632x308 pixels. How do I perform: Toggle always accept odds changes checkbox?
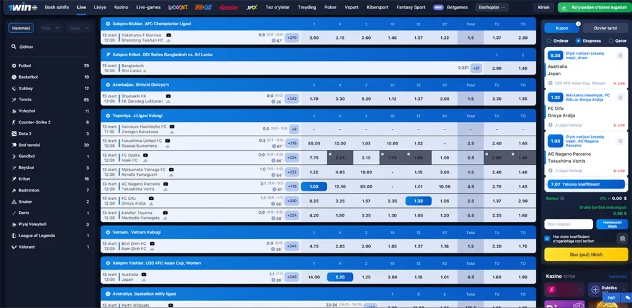tap(547, 238)
